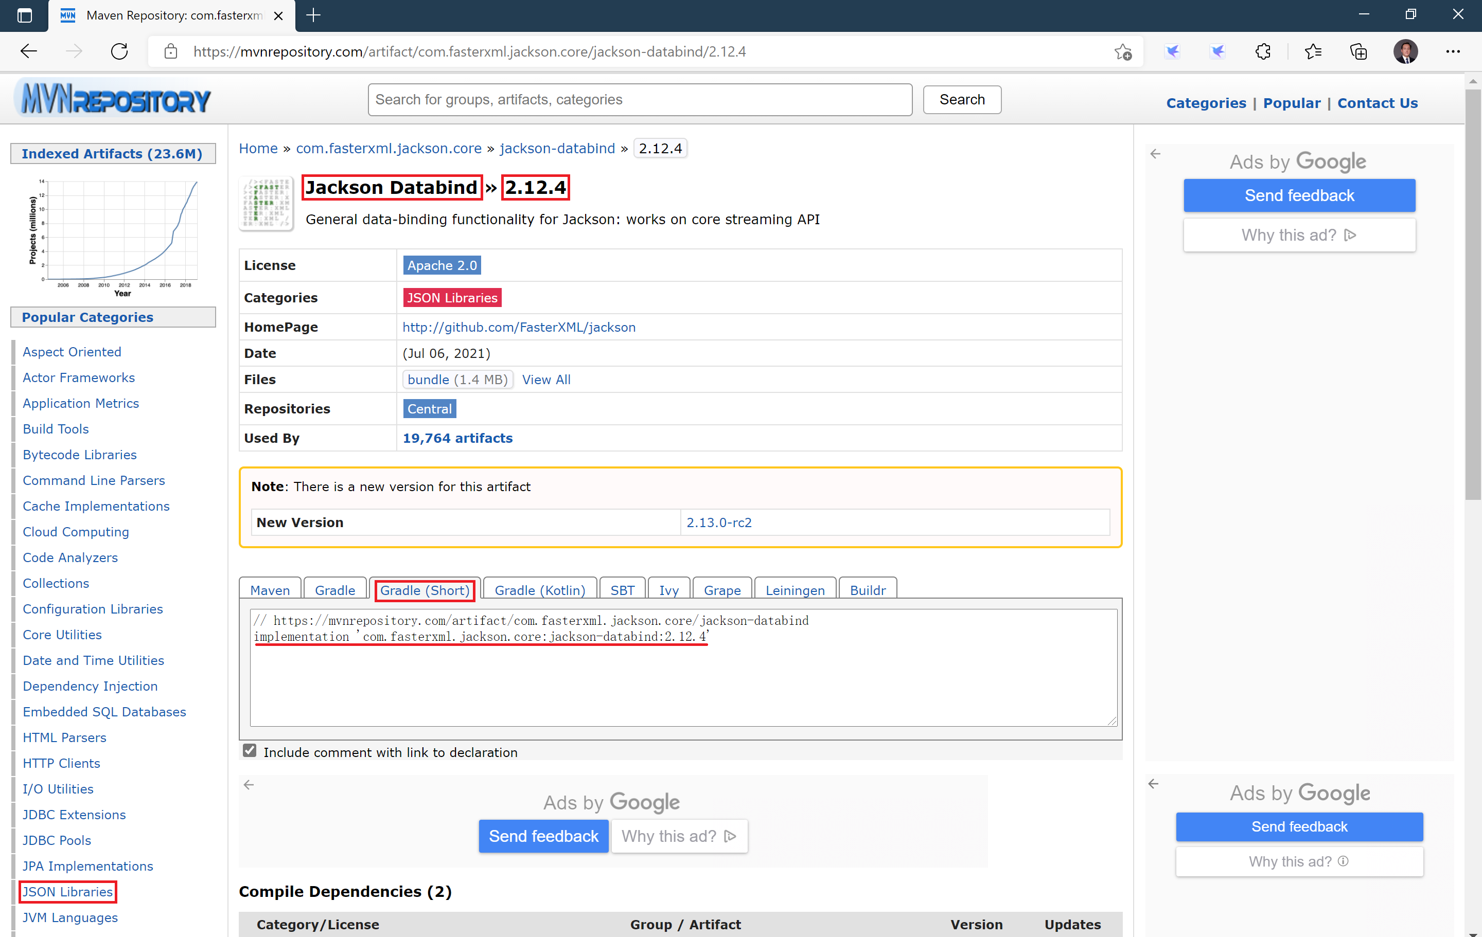1482x937 pixels.
Task: Open JSON Libraries sidebar category
Action: pyautogui.click(x=68, y=891)
